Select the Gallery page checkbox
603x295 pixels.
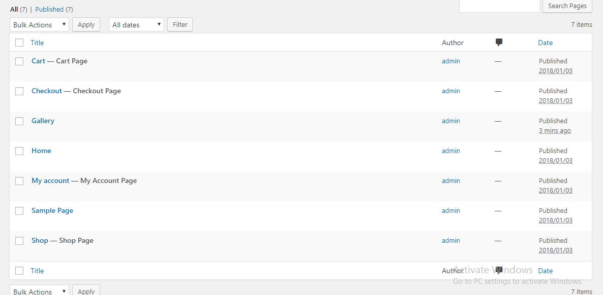tap(19, 121)
